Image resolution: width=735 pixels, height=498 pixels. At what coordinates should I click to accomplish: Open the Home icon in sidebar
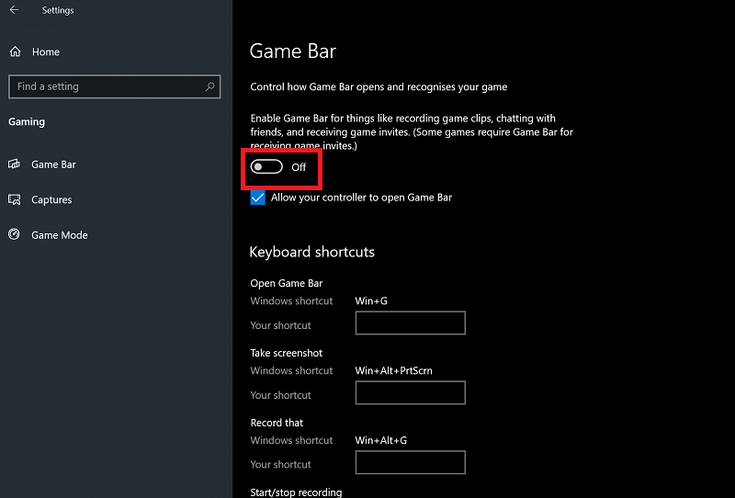point(16,51)
